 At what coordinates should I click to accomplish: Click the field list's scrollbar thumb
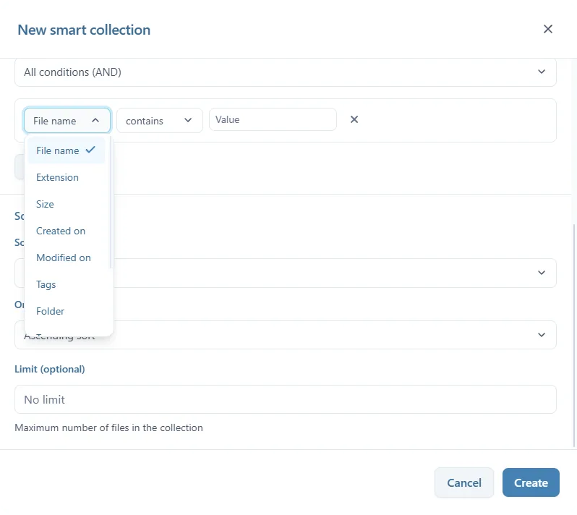[111, 203]
